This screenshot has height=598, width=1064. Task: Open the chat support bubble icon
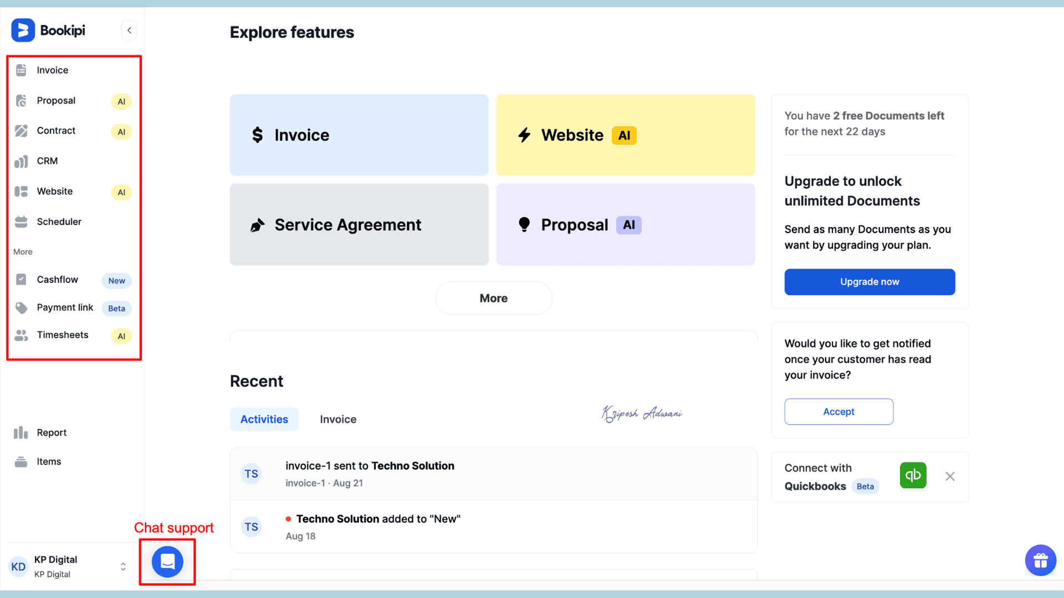click(x=167, y=561)
